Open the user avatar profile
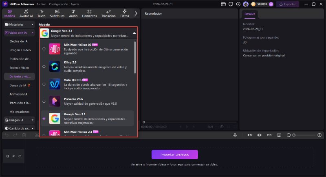 (x=246, y=4)
